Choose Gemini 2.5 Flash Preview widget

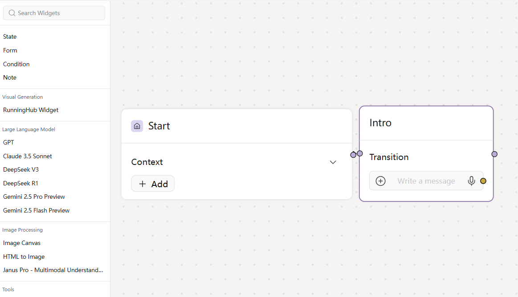tap(37, 210)
